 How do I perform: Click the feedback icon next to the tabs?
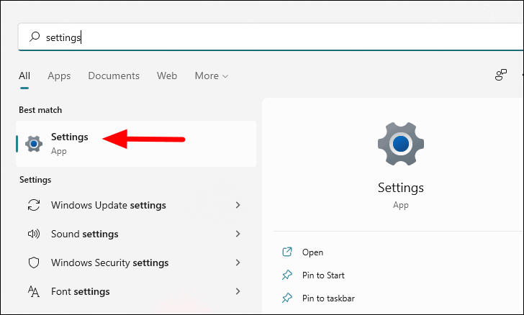click(501, 75)
